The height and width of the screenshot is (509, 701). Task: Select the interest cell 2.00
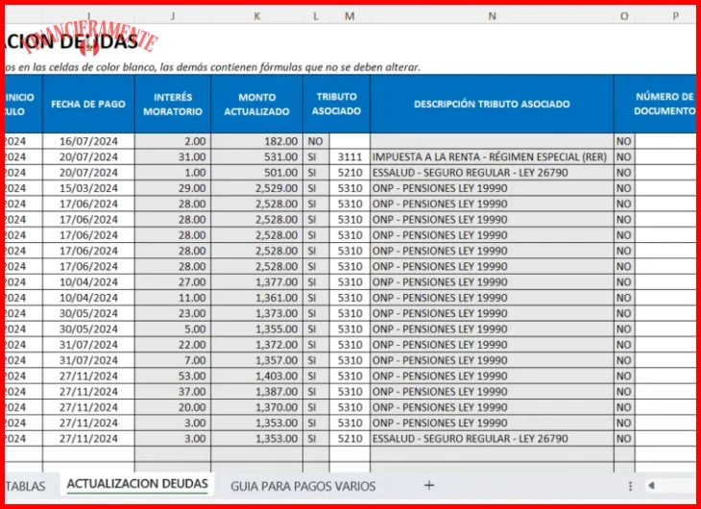coord(173,141)
